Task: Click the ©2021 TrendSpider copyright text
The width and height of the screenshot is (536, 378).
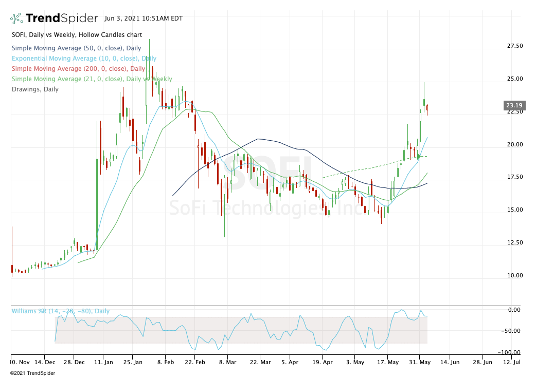Action: point(31,373)
